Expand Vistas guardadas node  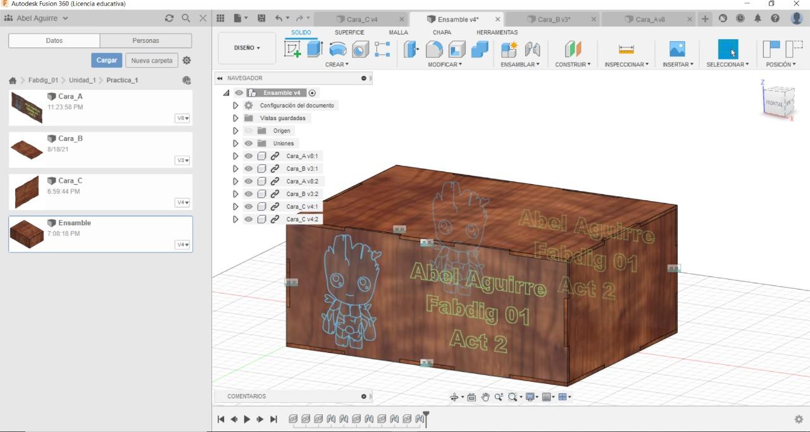(x=235, y=118)
